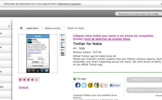162x100 pixels.
Task: Click the main Twitter app screenshot preview
Action: [38, 53]
